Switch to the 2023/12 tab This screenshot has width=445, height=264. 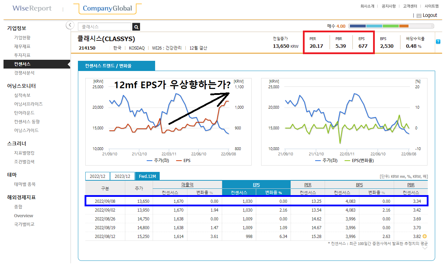coord(122,176)
